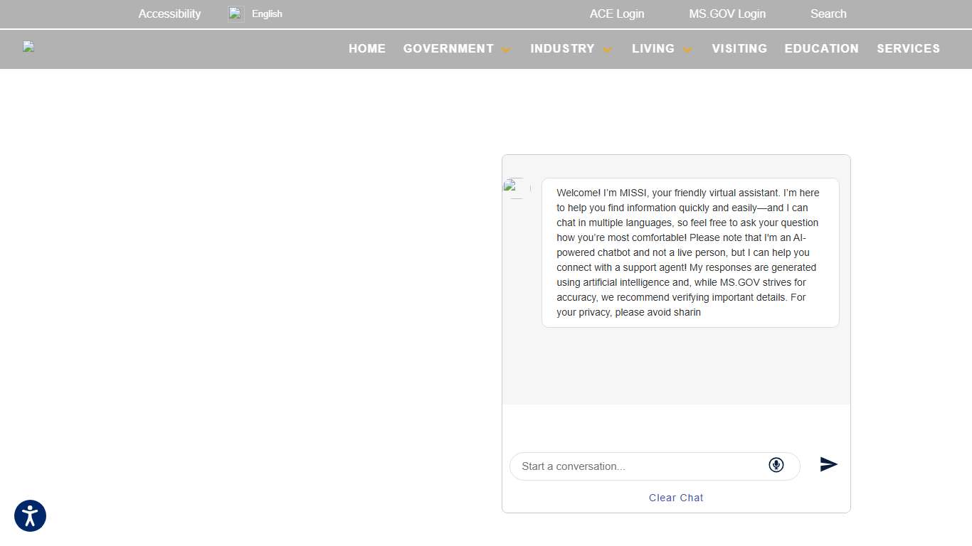Click the microphone voice input icon
The width and height of the screenshot is (972, 546).
[x=776, y=465]
